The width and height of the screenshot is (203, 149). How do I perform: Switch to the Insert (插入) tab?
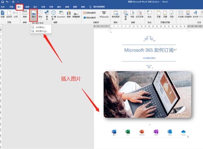pos(19,7)
